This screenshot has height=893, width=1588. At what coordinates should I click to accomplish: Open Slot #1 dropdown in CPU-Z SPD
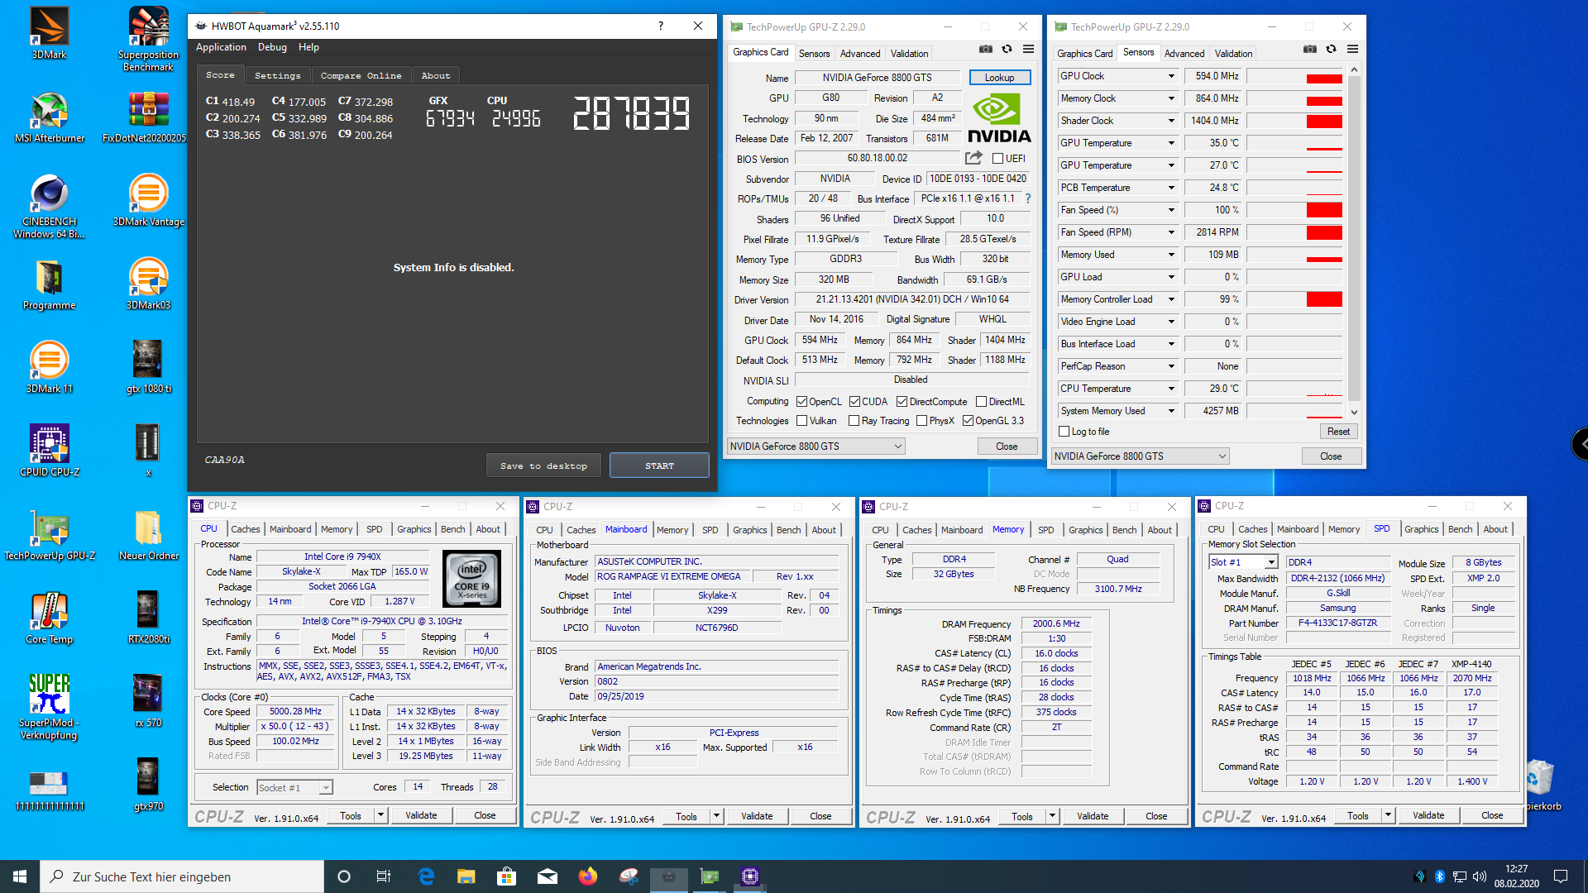[x=1243, y=562]
